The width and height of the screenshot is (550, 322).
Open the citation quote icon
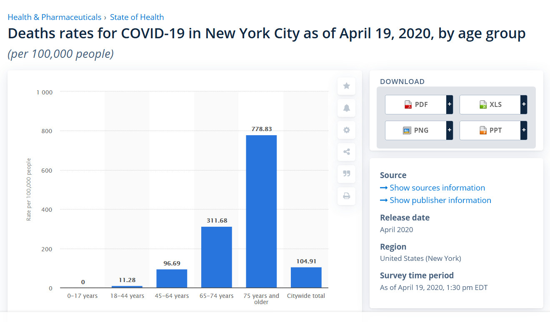pyautogui.click(x=346, y=174)
